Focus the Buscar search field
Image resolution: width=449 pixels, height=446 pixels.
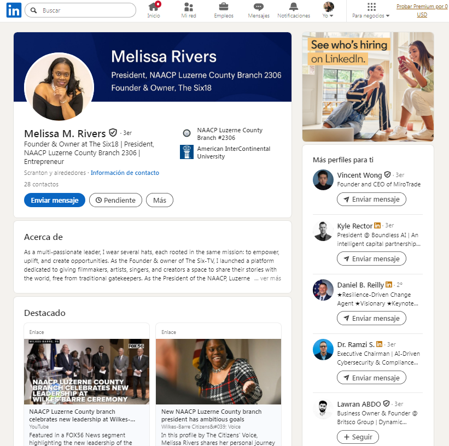[80, 10]
